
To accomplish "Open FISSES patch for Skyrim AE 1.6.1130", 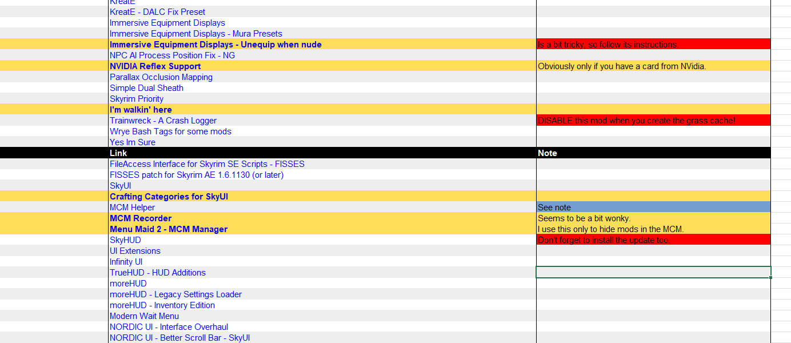I will pyautogui.click(x=197, y=175).
